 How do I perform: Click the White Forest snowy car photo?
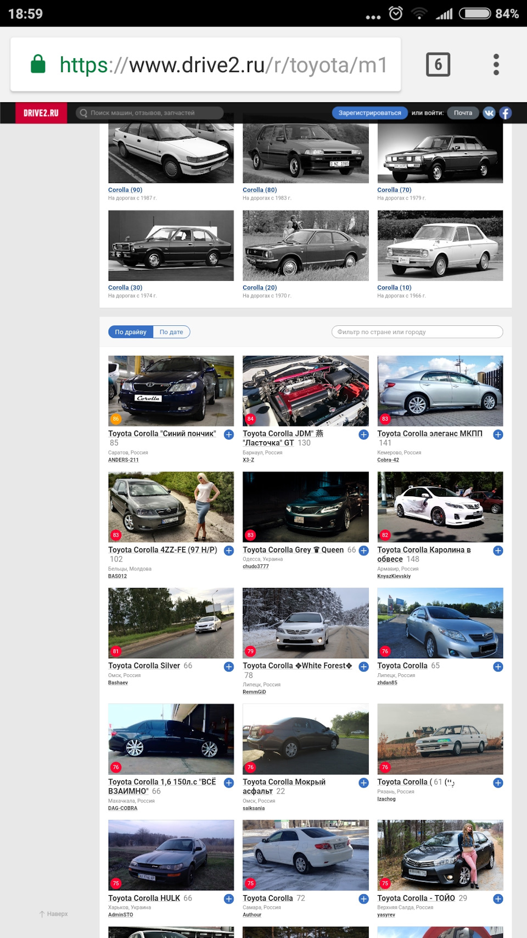coord(306,623)
